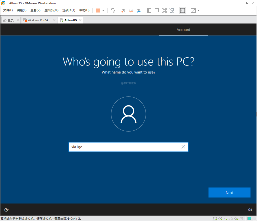Open the teal message log note icon
257x221 pixels.
pyautogui.click(x=249, y=218)
